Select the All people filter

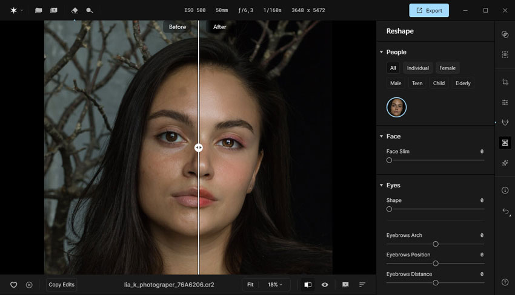click(393, 68)
